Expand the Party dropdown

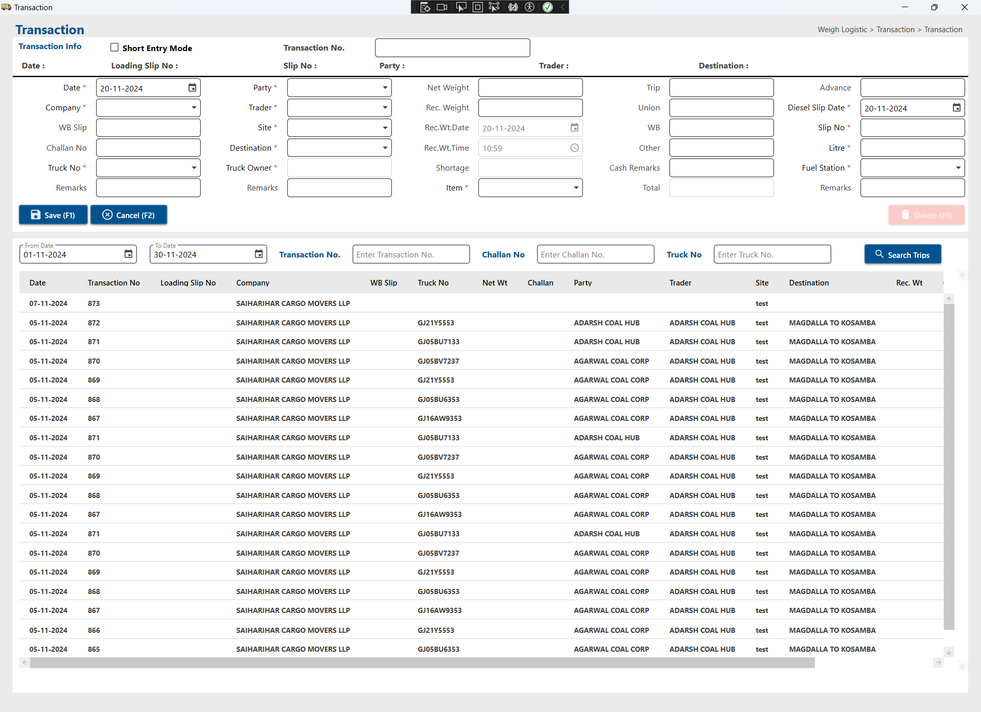384,87
